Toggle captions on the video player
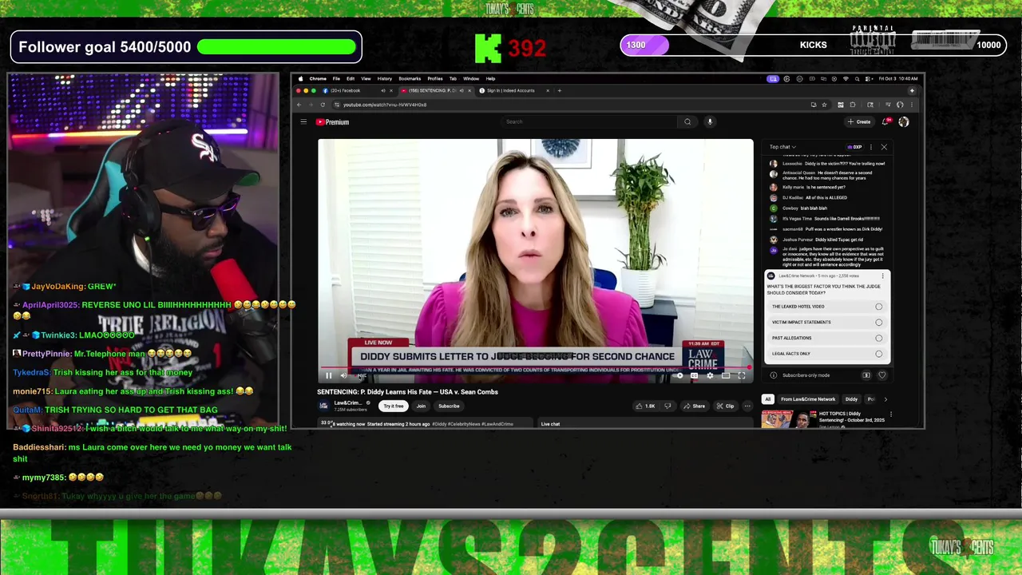This screenshot has height=575, width=1022. 694,375
